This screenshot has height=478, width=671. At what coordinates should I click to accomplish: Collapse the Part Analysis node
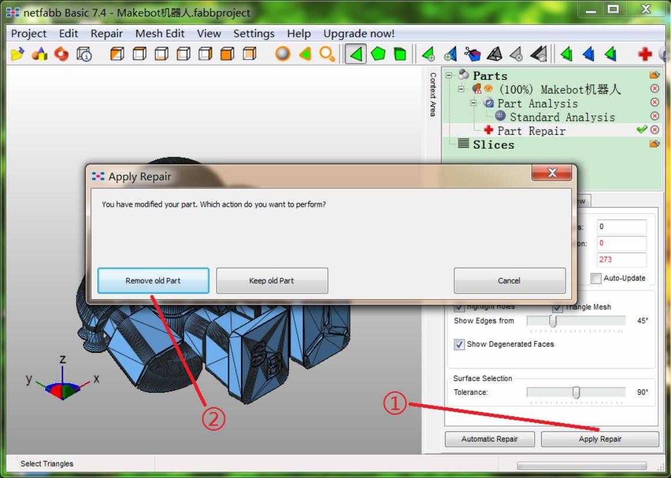point(473,103)
